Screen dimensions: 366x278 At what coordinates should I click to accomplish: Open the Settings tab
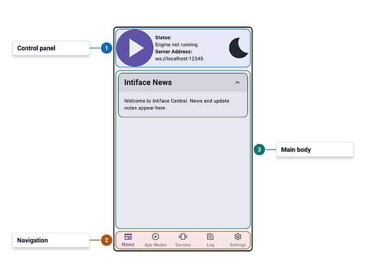pyautogui.click(x=238, y=240)
